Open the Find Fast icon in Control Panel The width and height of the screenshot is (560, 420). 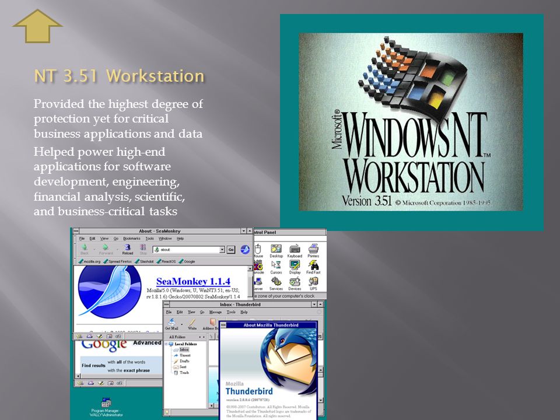pos(313,267)
